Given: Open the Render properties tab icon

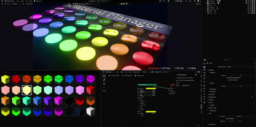Looking at the screenshot, I should pyautogui.click(x=204, y=67).
